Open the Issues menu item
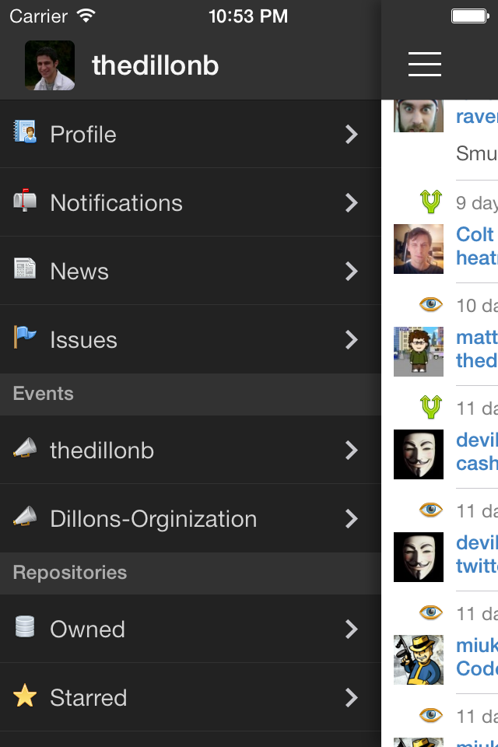Viewport: 498px width, 747px height. pyautogui.click(x=83, y=340)
